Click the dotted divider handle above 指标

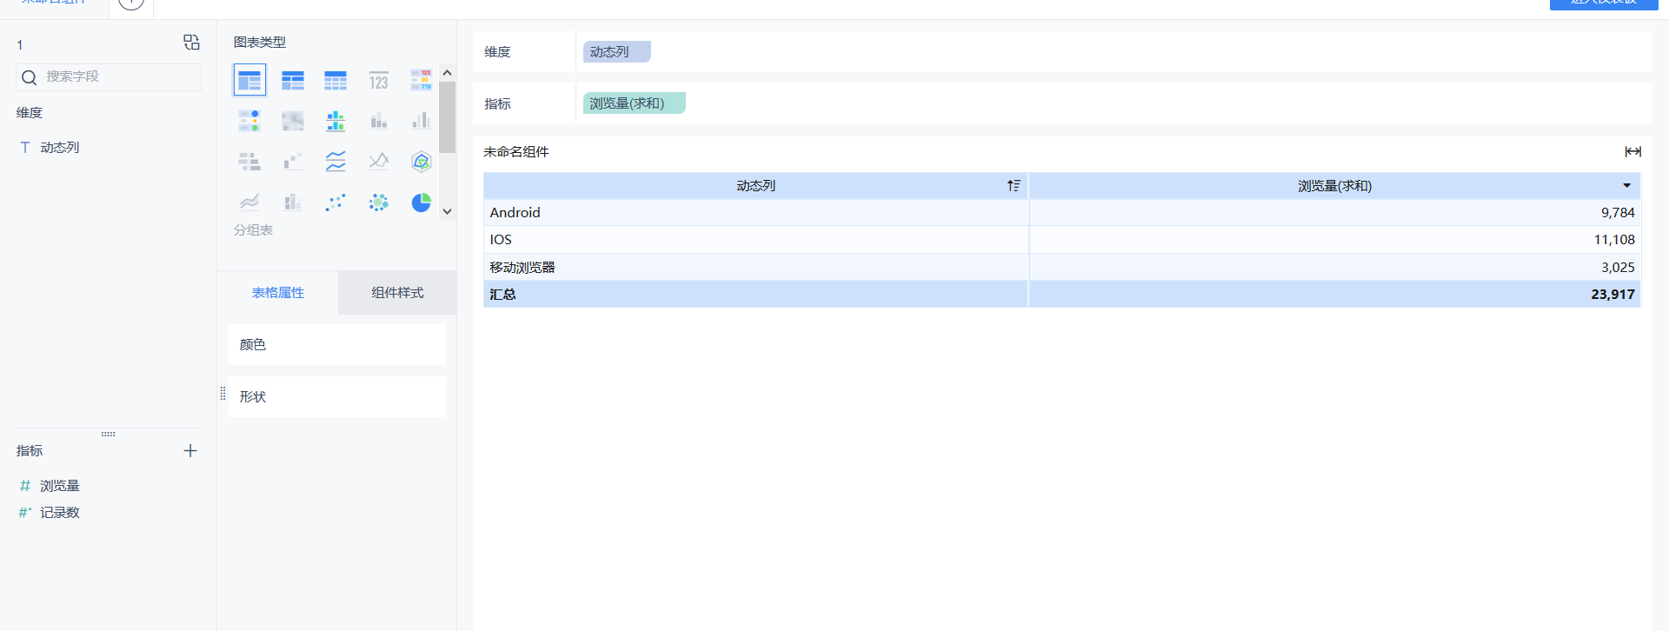(x=108, y=434)
